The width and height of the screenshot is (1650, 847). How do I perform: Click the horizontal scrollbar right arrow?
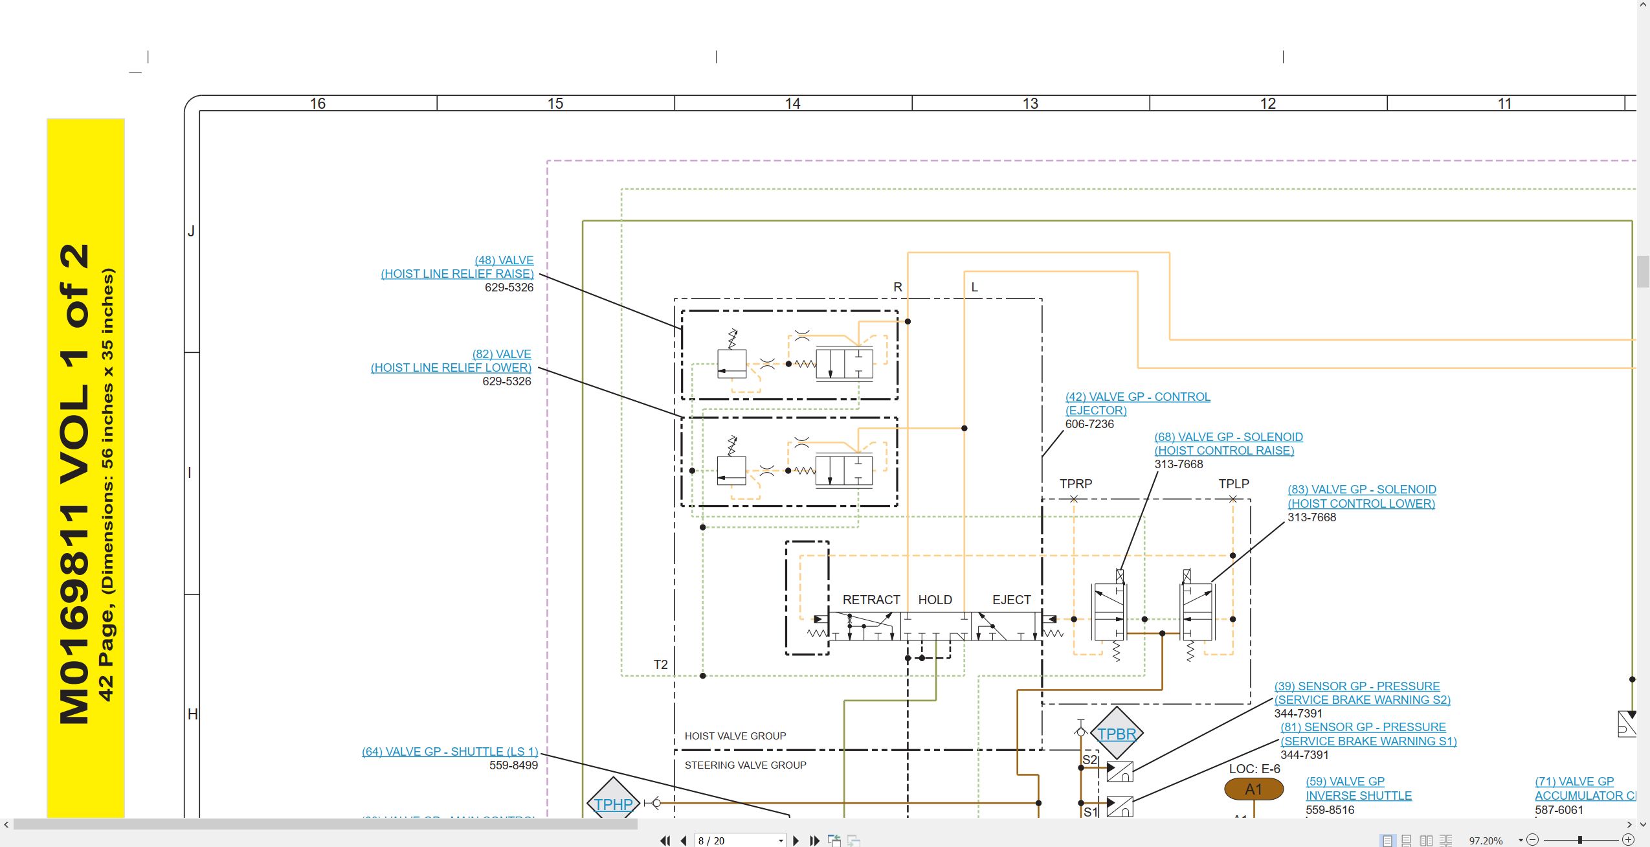click(x=1630, y=824)
